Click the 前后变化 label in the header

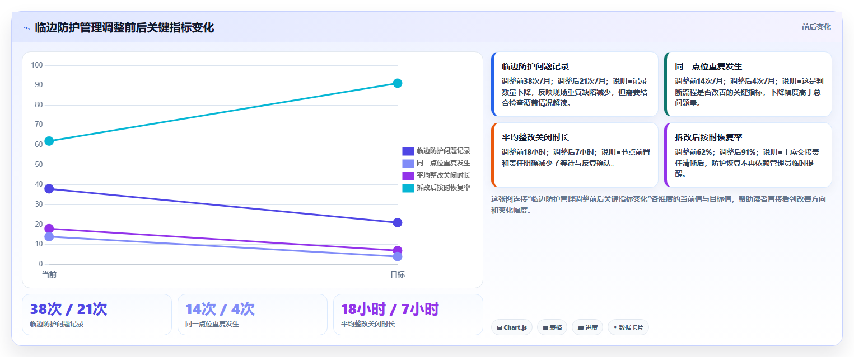[x=816, y=27]
